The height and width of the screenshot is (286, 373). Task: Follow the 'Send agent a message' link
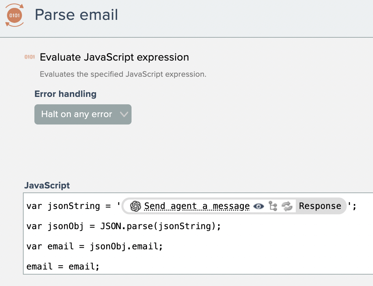[197, 206]
